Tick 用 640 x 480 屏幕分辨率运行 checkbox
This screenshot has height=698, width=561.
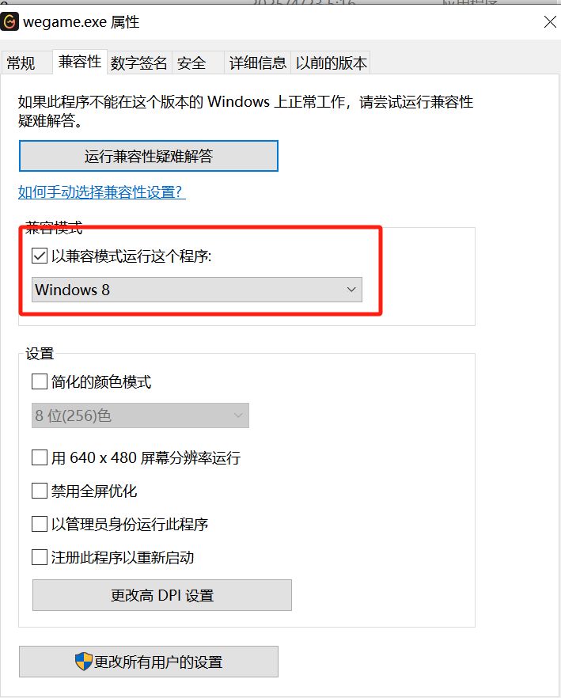click(40, 457)
